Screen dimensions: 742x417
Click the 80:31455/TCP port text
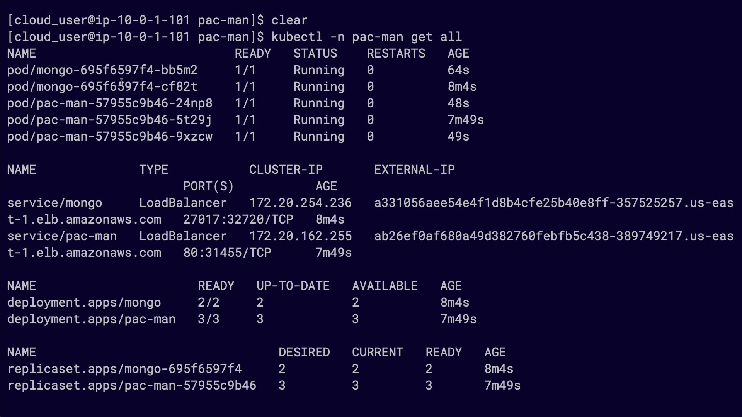tap(227, 253)
